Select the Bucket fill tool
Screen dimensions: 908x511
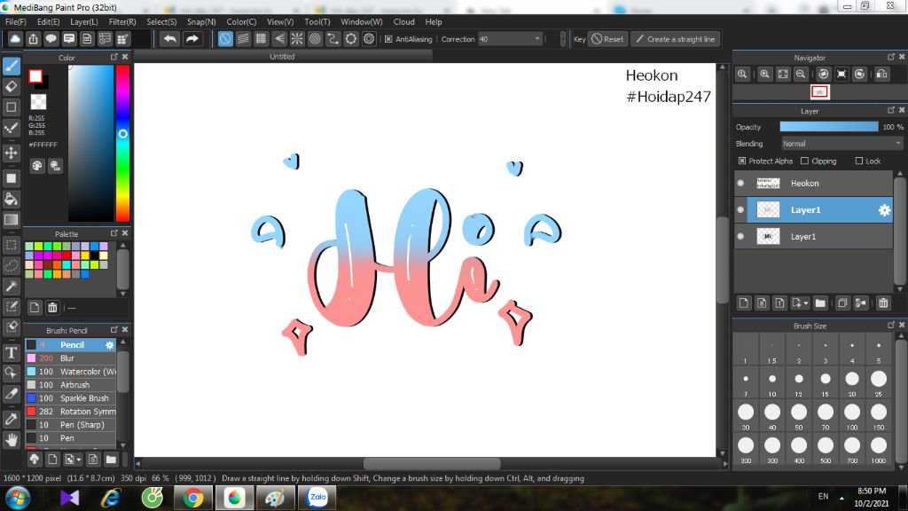coord(11,200)
